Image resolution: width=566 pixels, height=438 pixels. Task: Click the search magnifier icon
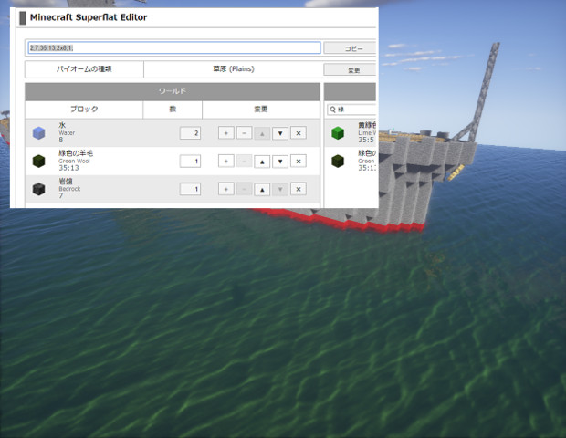click(332, 109)
